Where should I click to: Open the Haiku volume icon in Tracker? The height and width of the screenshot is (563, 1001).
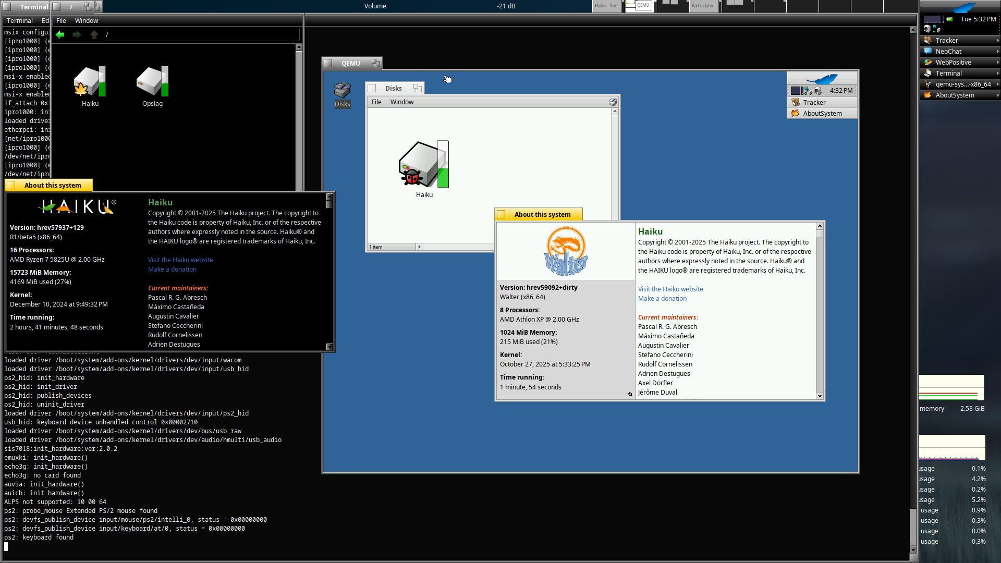(x=90, y=82)
